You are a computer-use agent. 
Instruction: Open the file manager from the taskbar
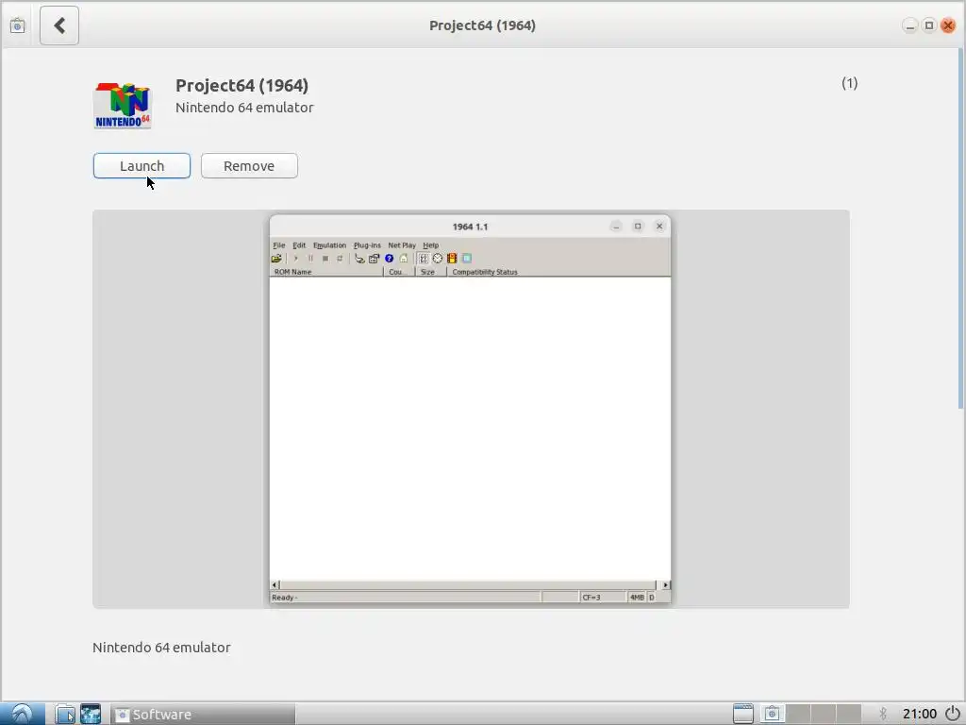point(65,714)
